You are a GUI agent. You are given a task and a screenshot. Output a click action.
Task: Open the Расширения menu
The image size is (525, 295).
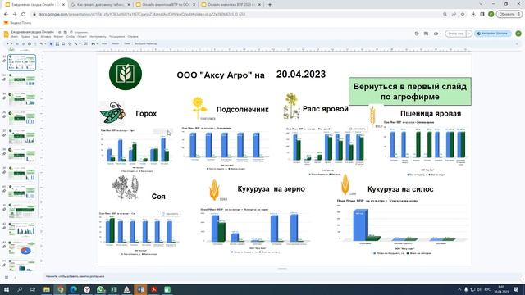[116, 36]
